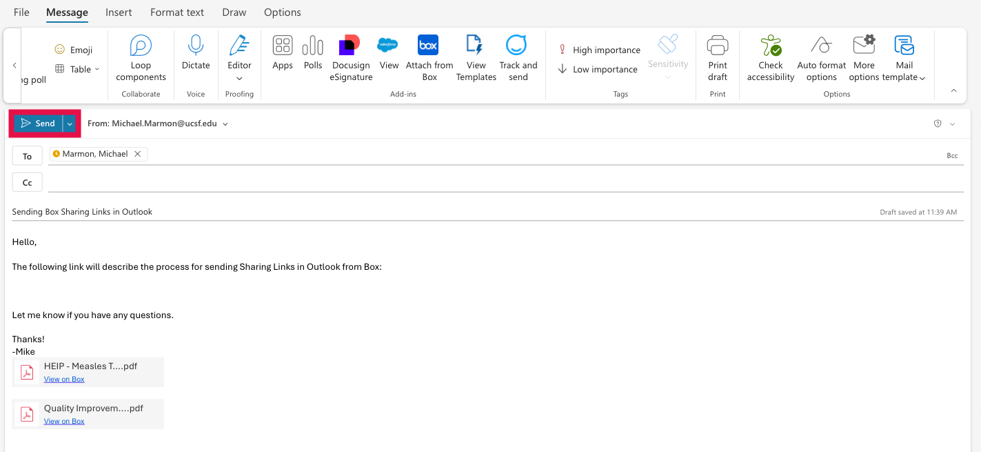
Task: Open the File tab
Action: (21, 12)
